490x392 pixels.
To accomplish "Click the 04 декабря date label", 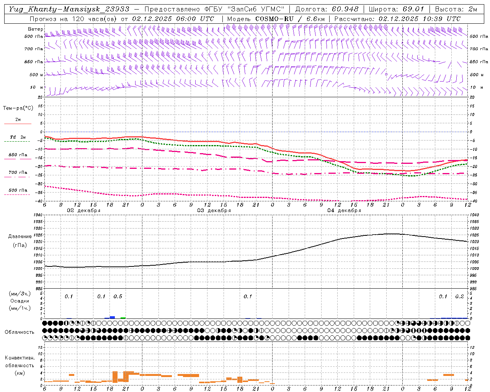I will pos(344,211).
